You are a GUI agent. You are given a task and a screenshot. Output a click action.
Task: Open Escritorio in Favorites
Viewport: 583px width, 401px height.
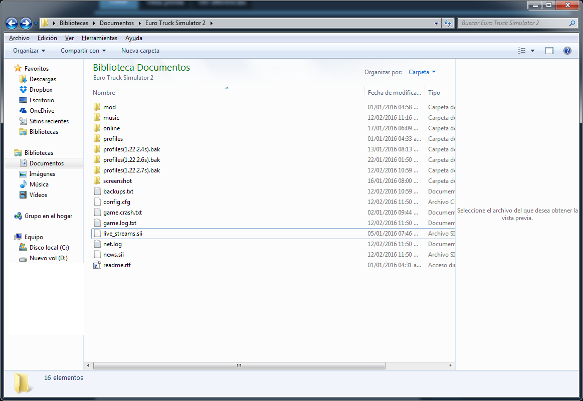(x=42, y=100)
